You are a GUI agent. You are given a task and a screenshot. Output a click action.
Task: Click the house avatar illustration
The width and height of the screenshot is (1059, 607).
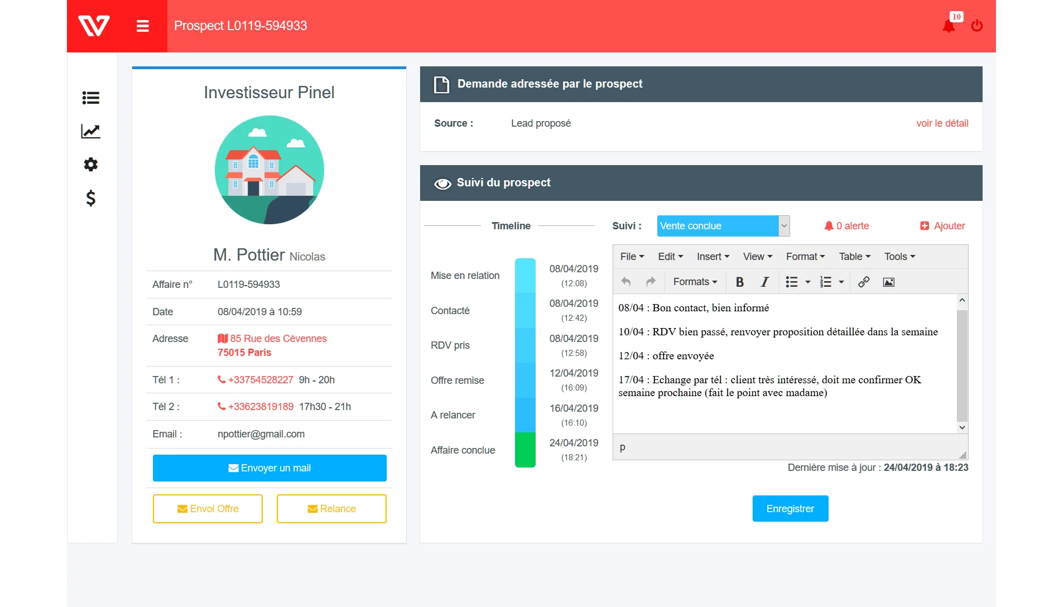269,170
